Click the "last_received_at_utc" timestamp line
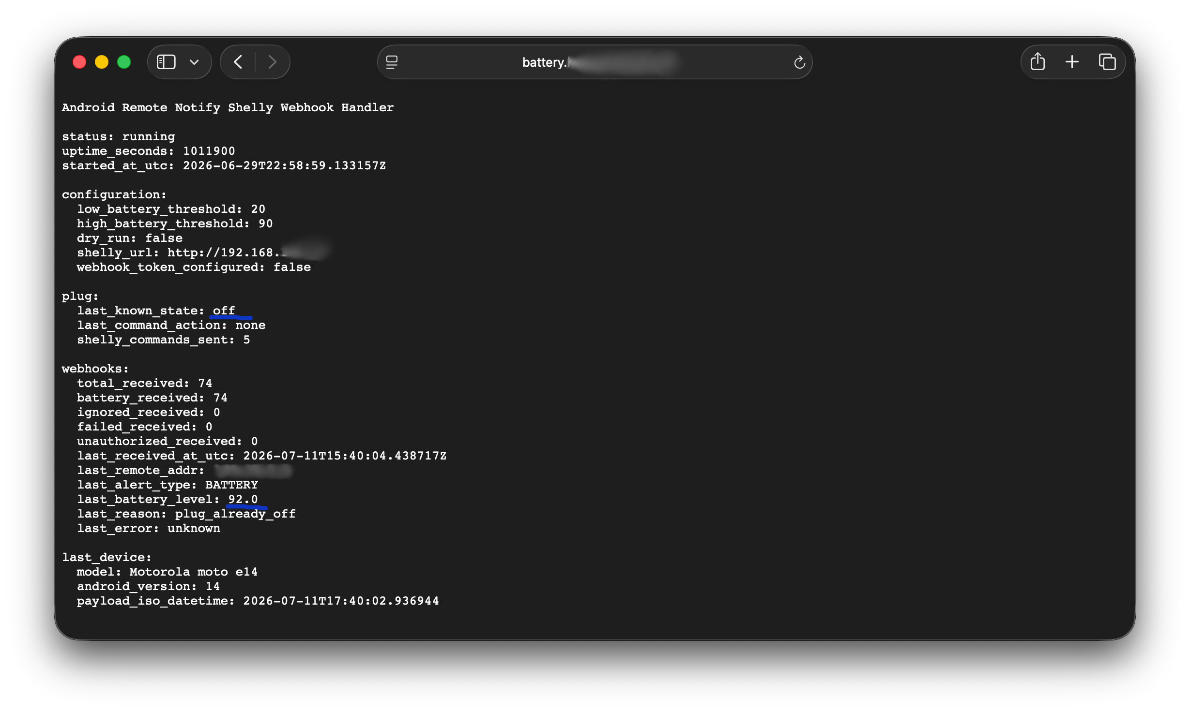The height and width of the screenshot is (712, 1190). pos(261,456)
